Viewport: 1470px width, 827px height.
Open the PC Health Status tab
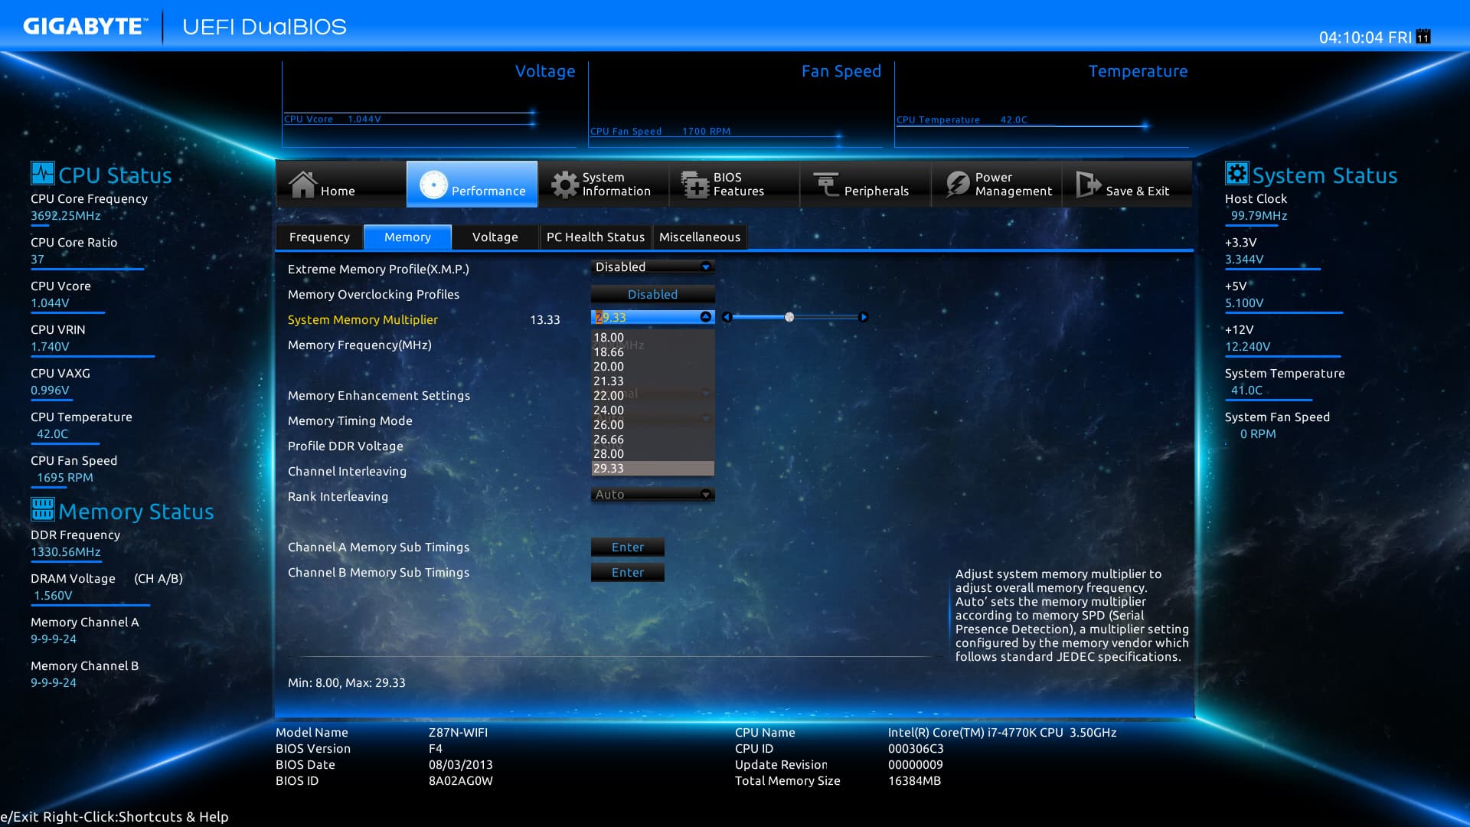coord(595,237)
